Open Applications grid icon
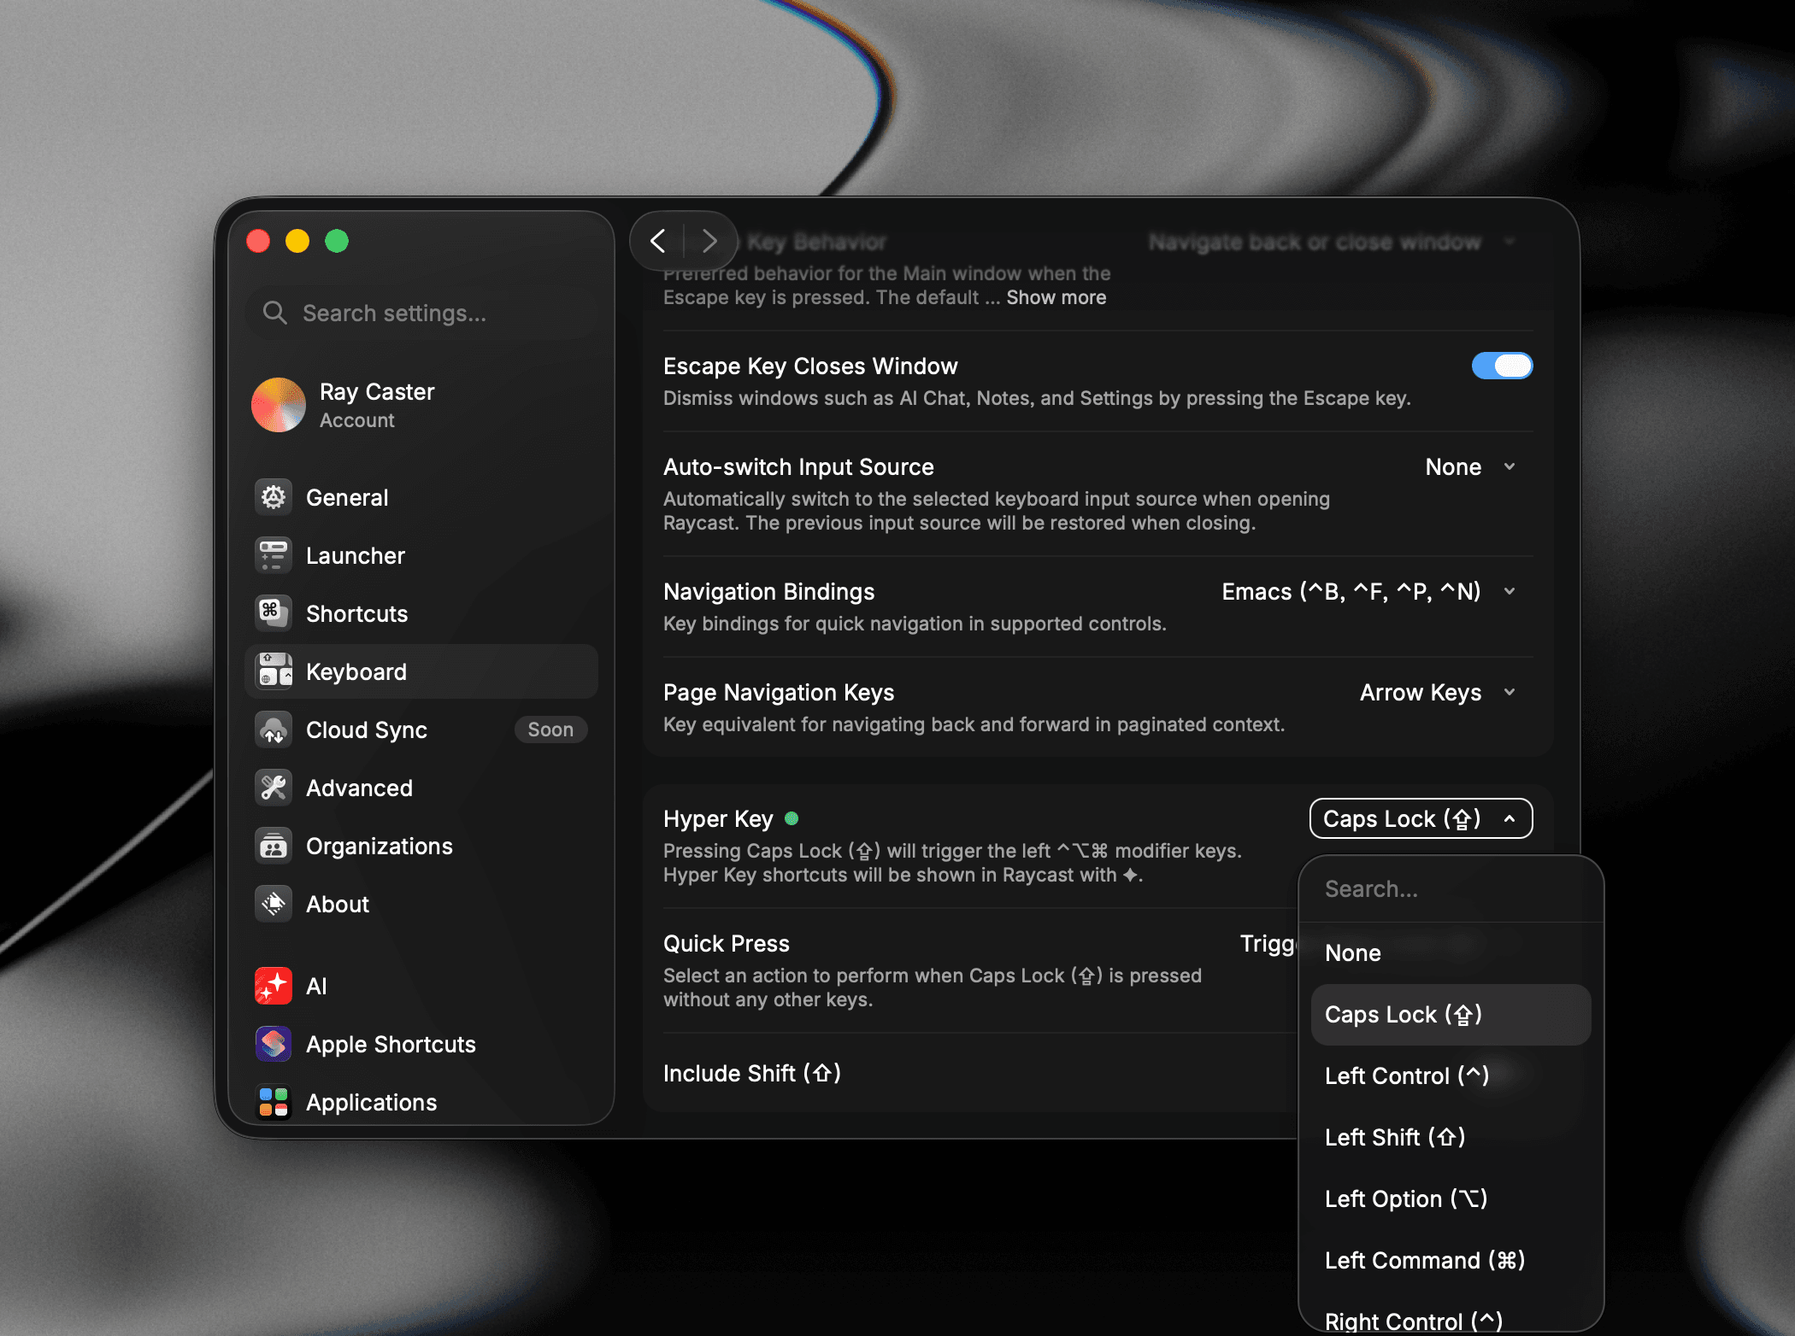 274,1102
